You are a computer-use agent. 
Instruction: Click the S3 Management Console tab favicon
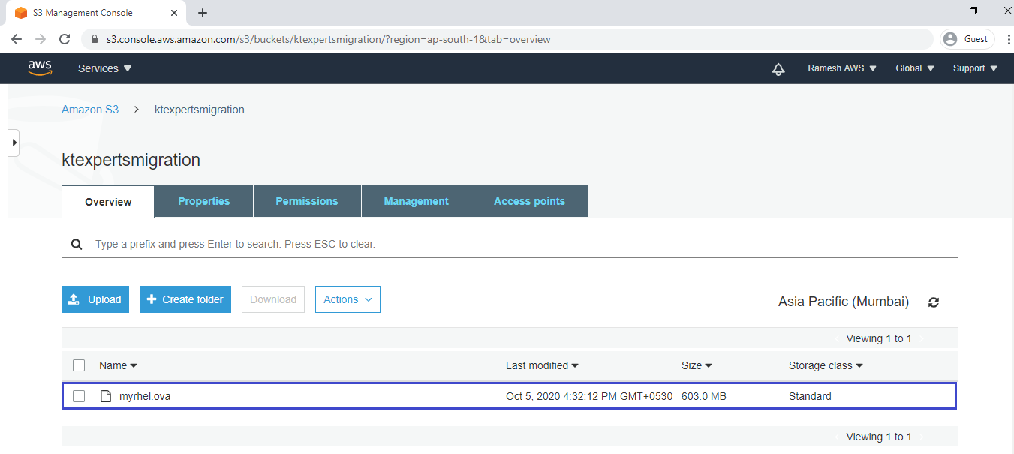[x=21, y=13]
